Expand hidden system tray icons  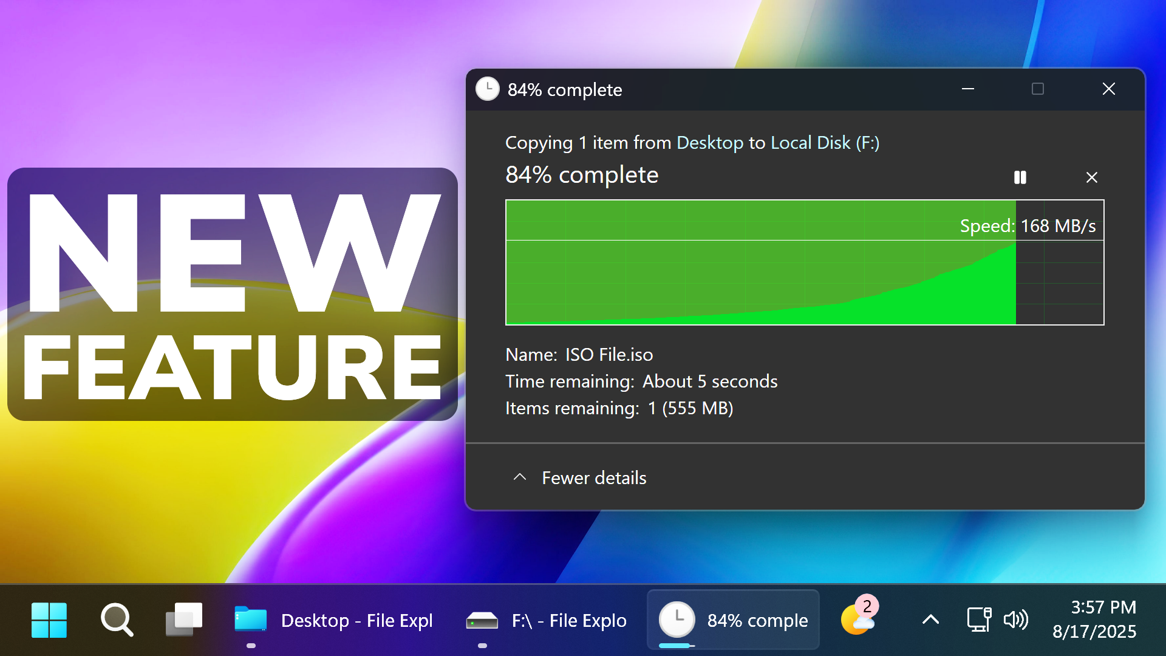pyautogui.click(x=930, y=620)
